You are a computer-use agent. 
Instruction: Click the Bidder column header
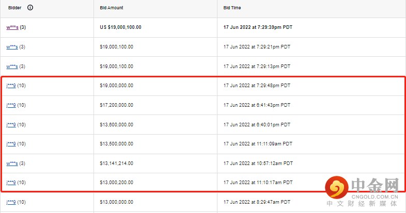[14, 8]
